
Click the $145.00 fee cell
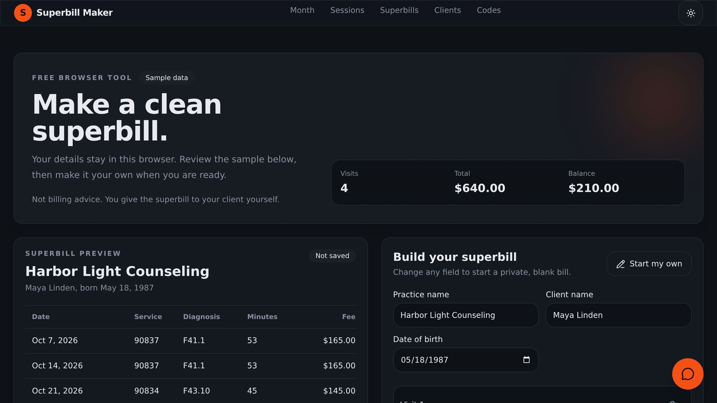[339, 391]
